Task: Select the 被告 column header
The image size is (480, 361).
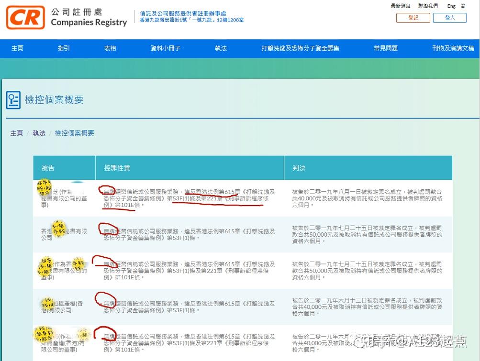Action: [x=47, y=167]
